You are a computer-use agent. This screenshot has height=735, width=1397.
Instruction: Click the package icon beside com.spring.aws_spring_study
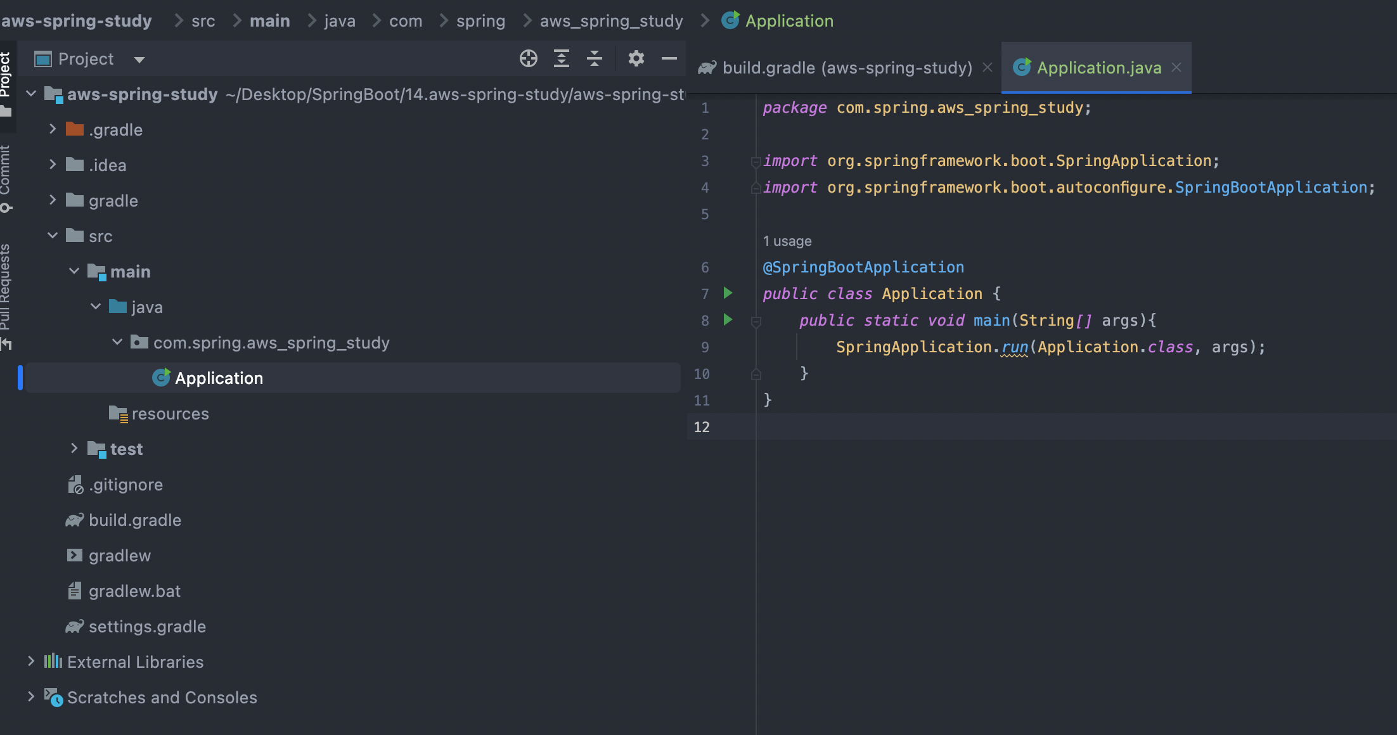139,342
